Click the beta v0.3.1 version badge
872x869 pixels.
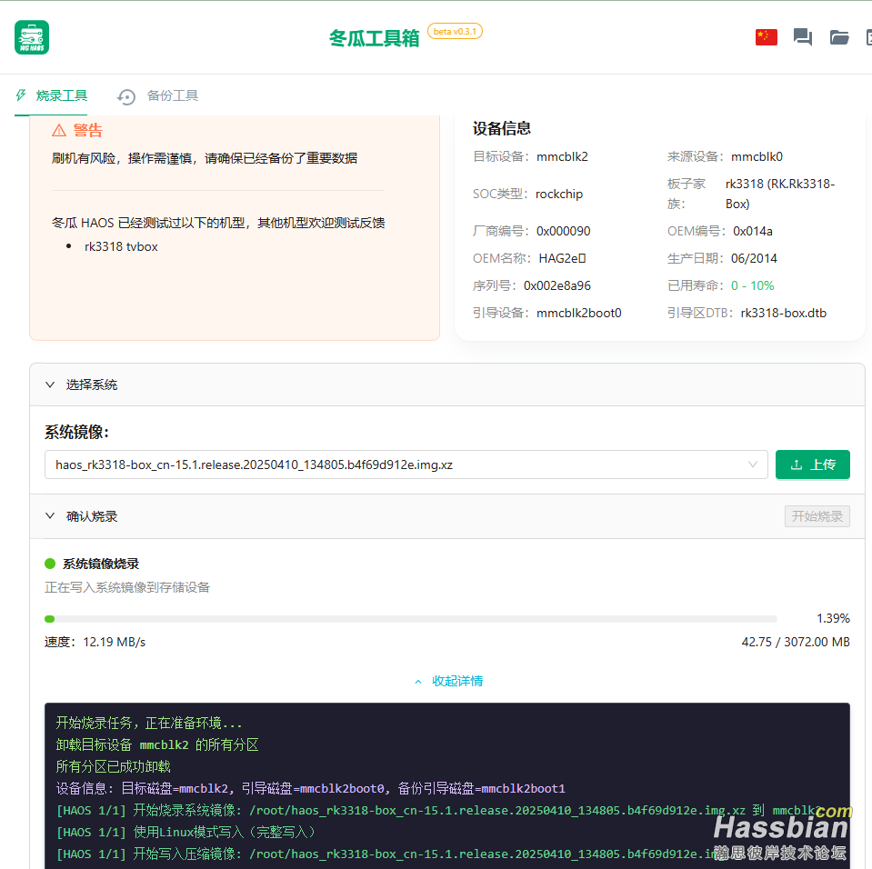(455, 31)
